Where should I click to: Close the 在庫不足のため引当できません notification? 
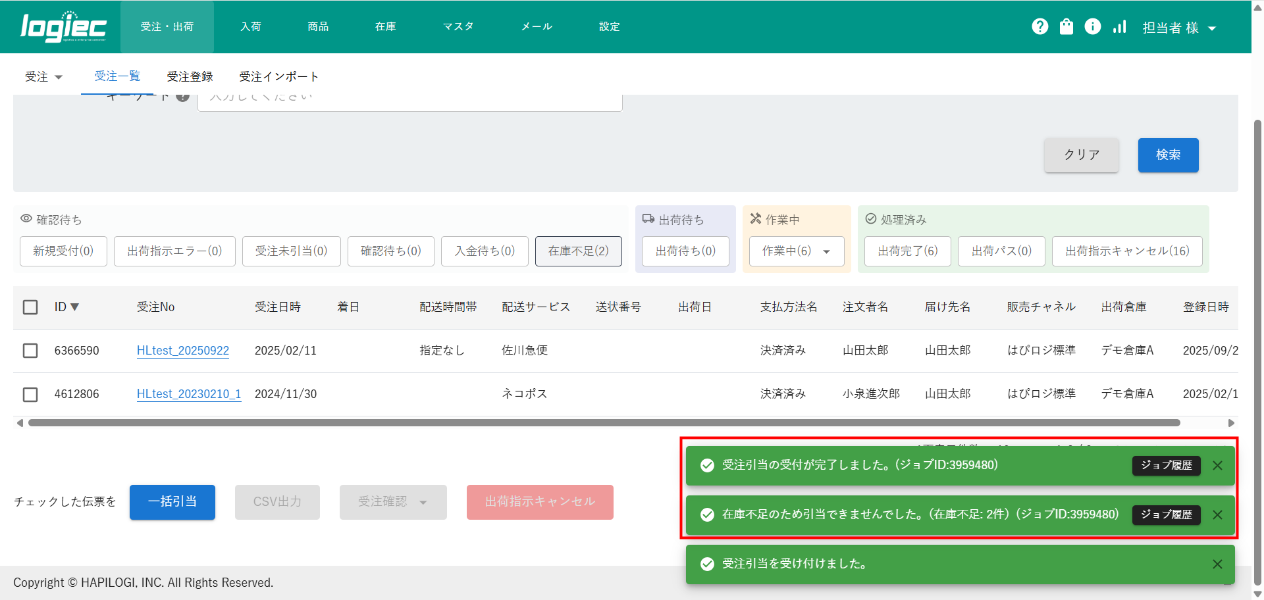point(1217,514)
